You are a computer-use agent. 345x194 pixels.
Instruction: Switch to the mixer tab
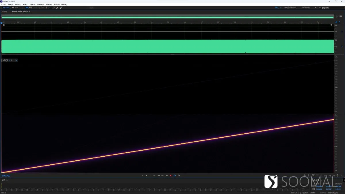(x=4, y=12)
